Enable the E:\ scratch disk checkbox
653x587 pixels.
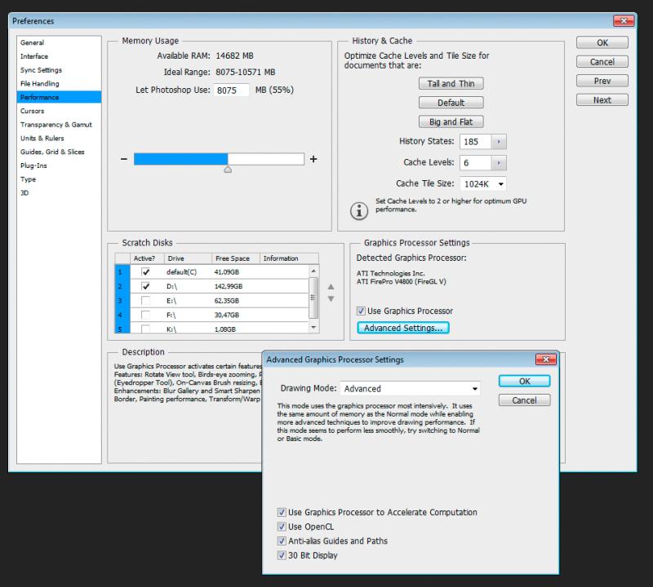click(x=145, y=300)
